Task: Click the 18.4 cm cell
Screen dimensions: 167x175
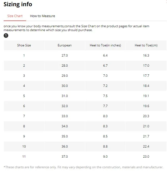Action: point(146,86)
